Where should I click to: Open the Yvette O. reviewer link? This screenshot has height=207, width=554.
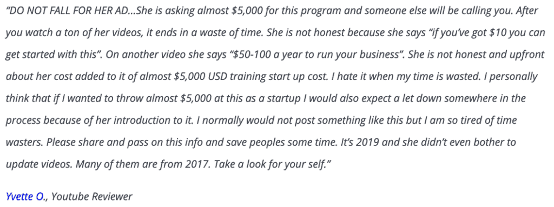(x=24, y=196)
